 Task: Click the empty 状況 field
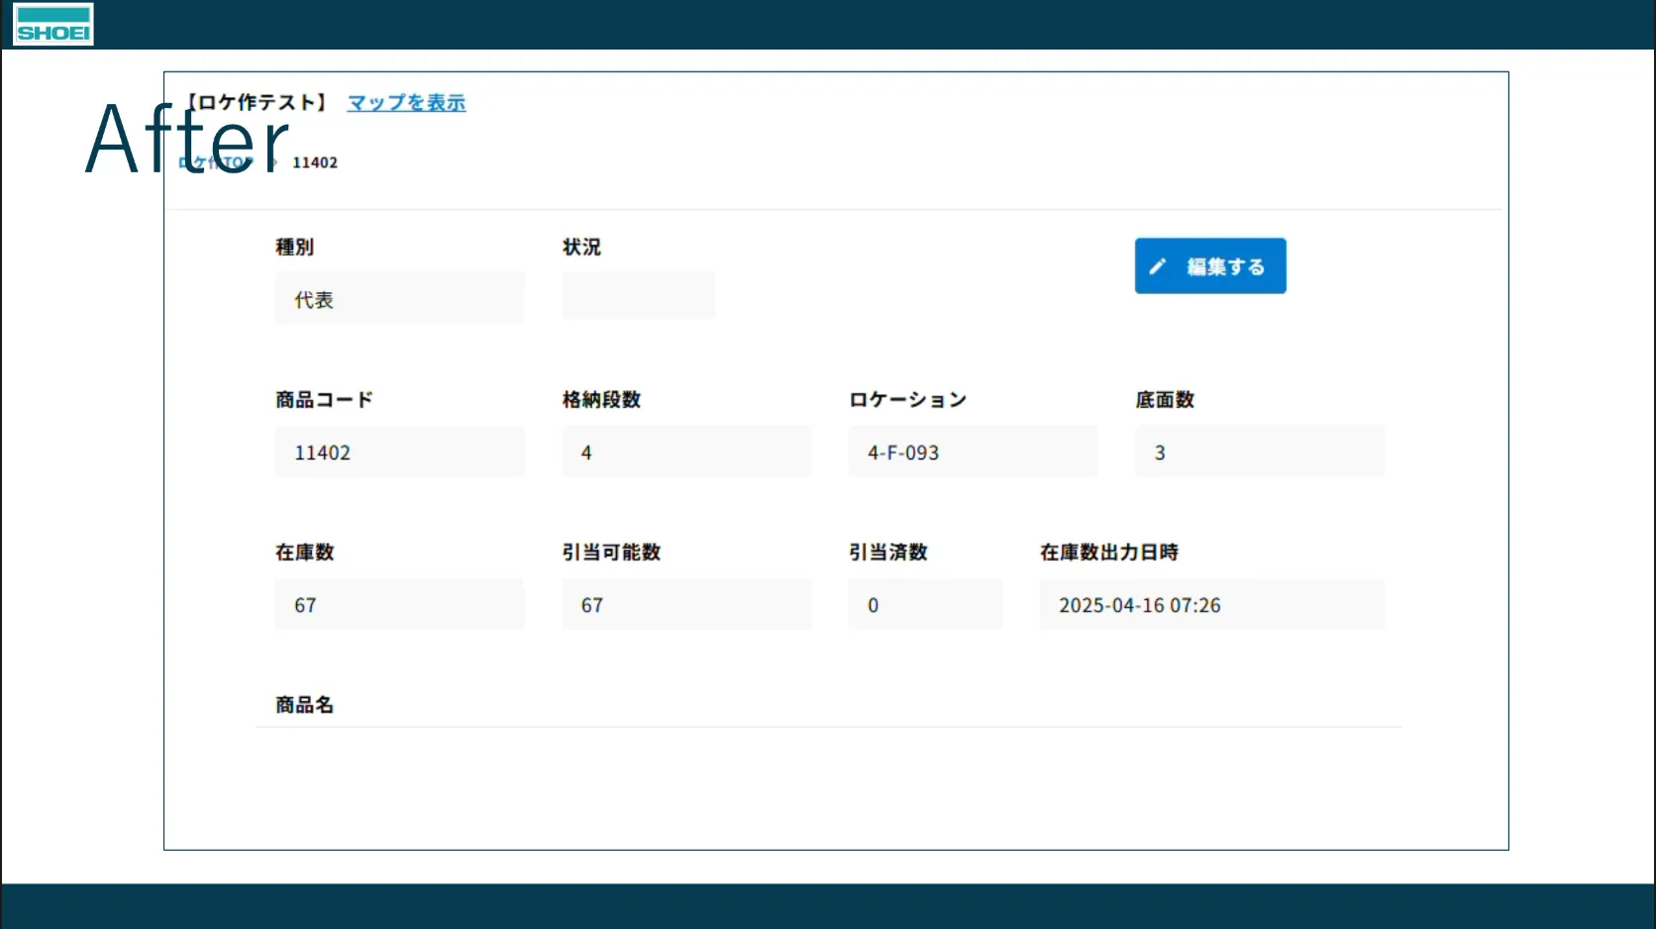click(x=638, y=296)
